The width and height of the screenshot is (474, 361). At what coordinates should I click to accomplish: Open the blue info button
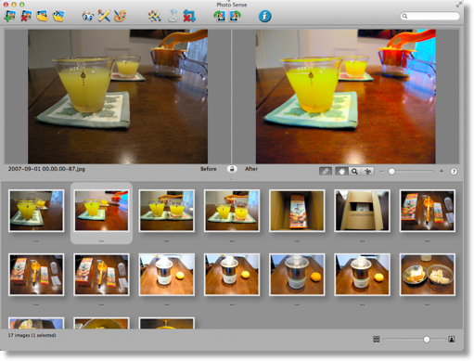[264, 16]
